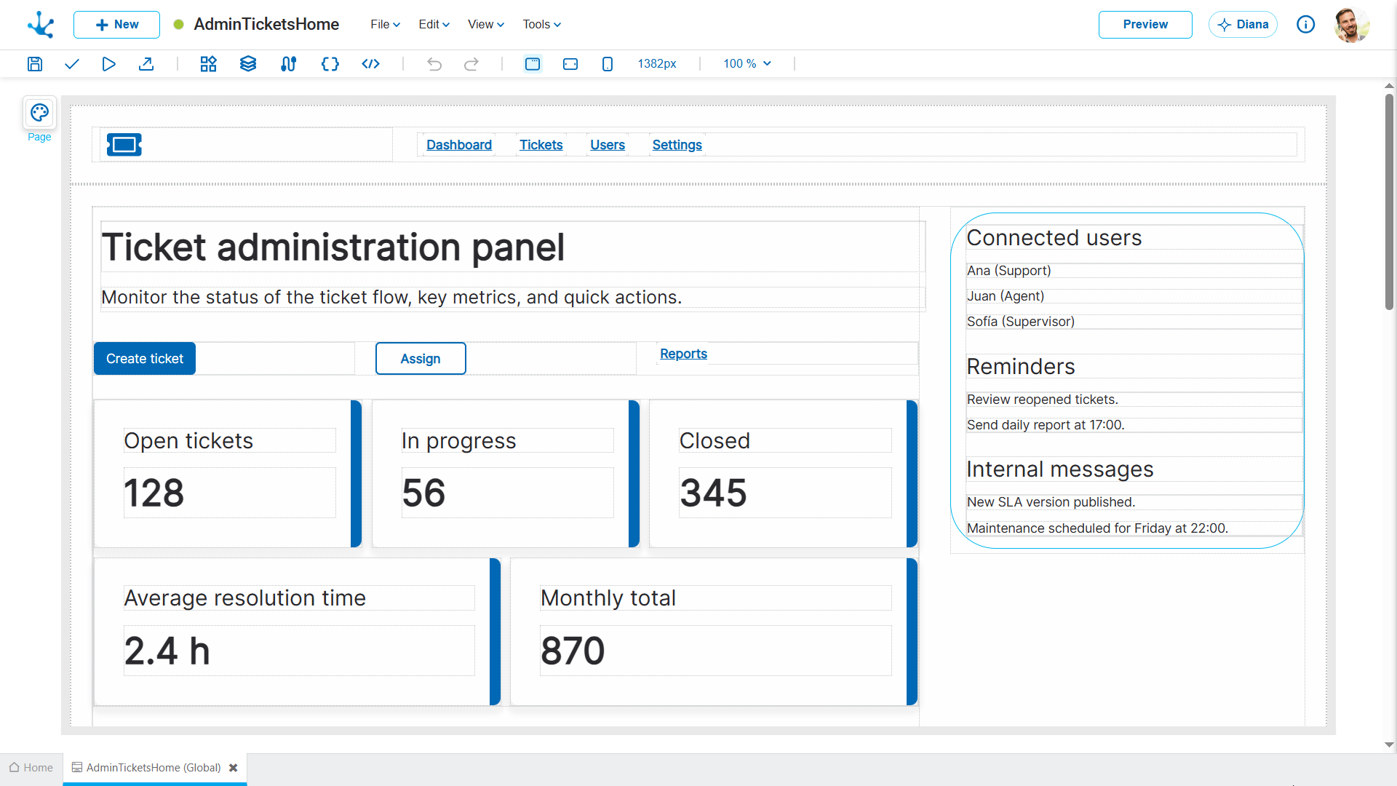Open the HTML source code icon
The image size is (1397, 786).
click(370, 64)
